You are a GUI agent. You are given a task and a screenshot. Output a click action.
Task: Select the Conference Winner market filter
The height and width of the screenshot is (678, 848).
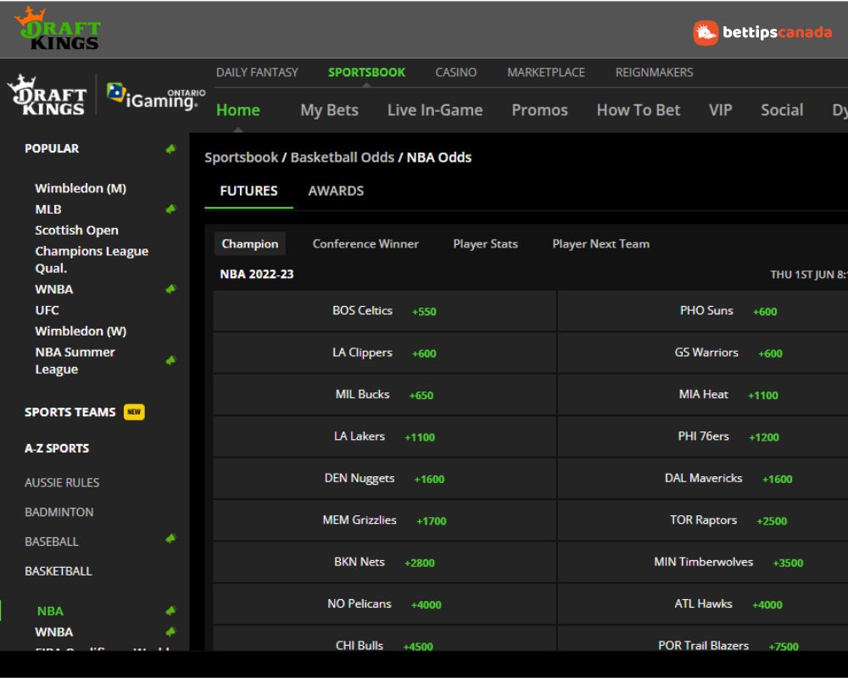[x=365, y=244]
